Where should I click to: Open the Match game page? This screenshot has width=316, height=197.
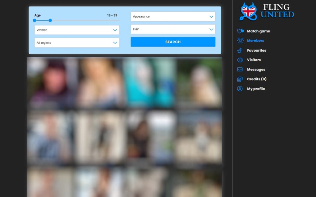tap(258, 31)
